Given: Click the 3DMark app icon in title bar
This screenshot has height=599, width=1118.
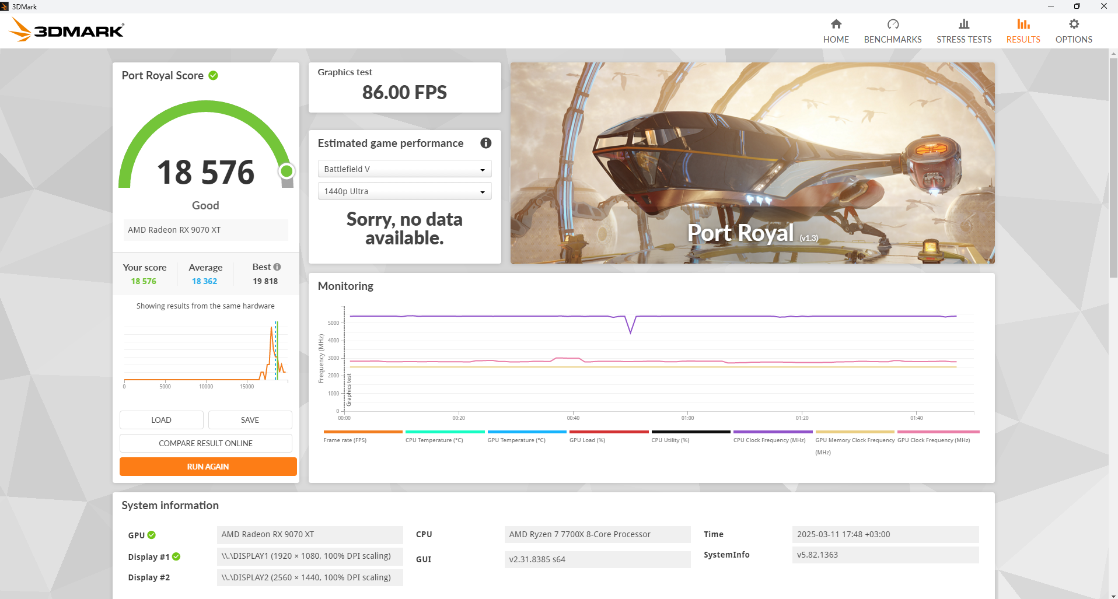Looking at the screenshot, I should click(x=5, y=6).
